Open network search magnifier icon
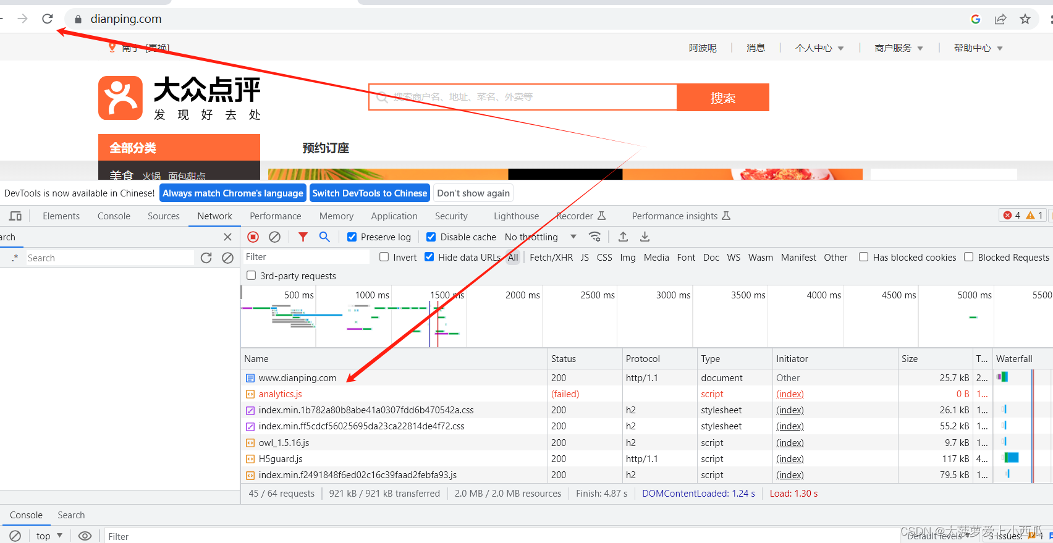The height and width of the screenshot is (543, 1053). click(324, 237)
